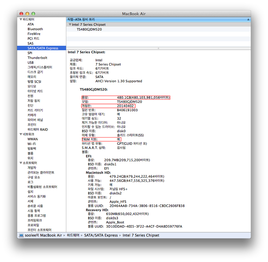Collapse the Intel 7 Series Chipset tree node
Viewport: 268px width, 262px height.
[x=70, y=24]
